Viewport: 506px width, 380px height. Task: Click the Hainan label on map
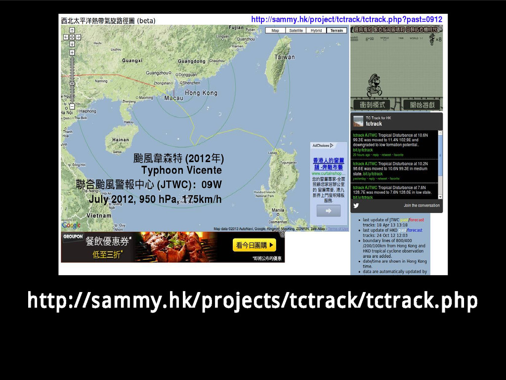click(x=121, y=140)
